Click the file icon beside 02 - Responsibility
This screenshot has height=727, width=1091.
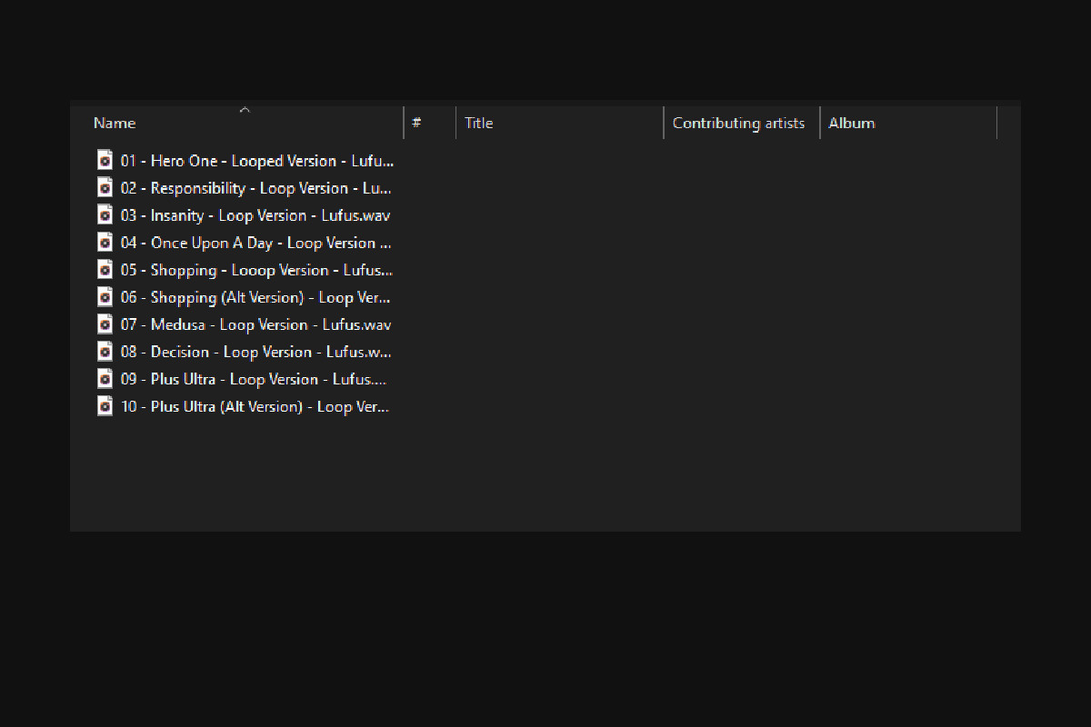coord(105,188)
